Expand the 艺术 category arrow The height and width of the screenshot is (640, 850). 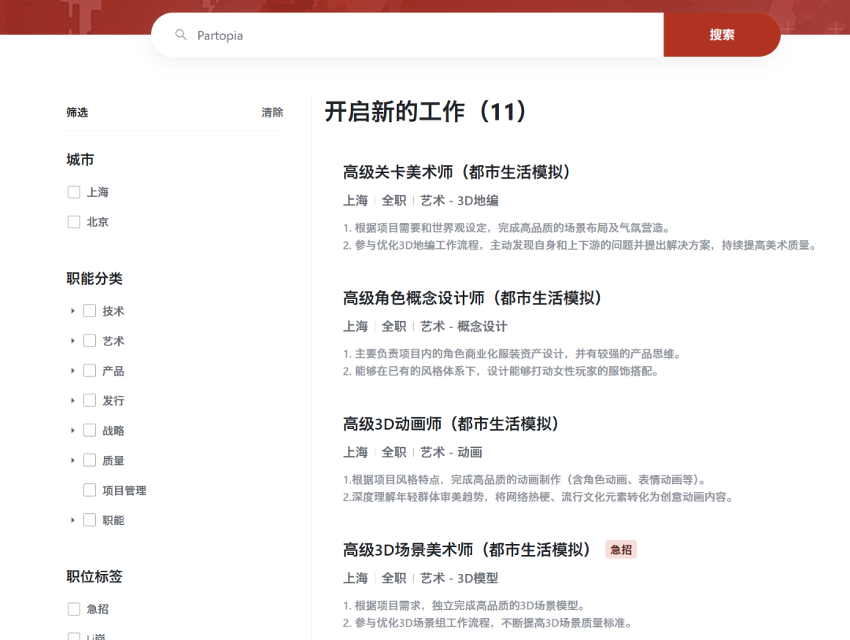72,341
